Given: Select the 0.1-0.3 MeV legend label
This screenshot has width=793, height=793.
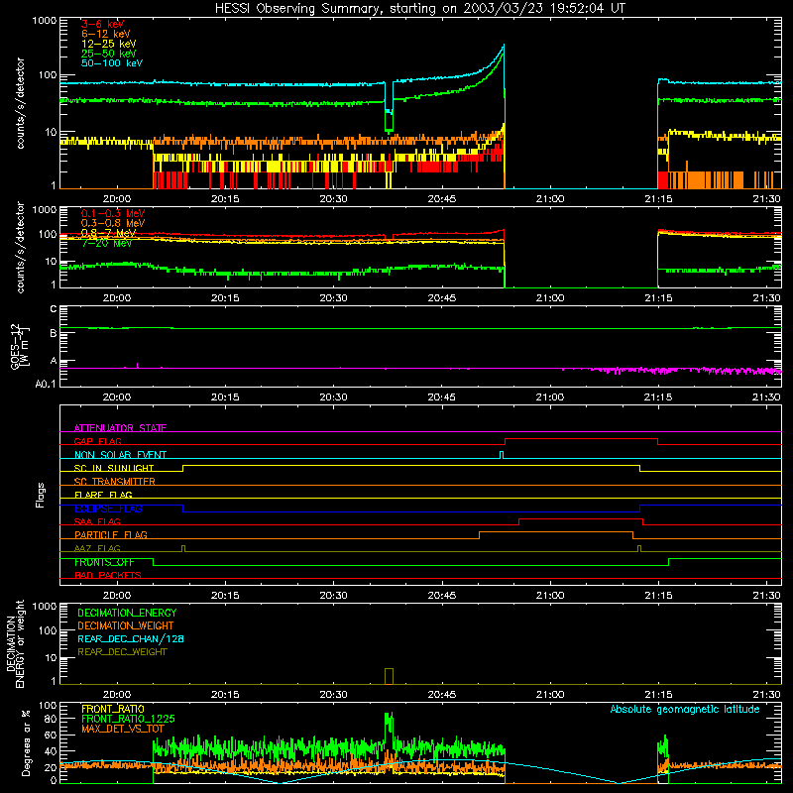Looking at the screenshot, I should 113,213.
